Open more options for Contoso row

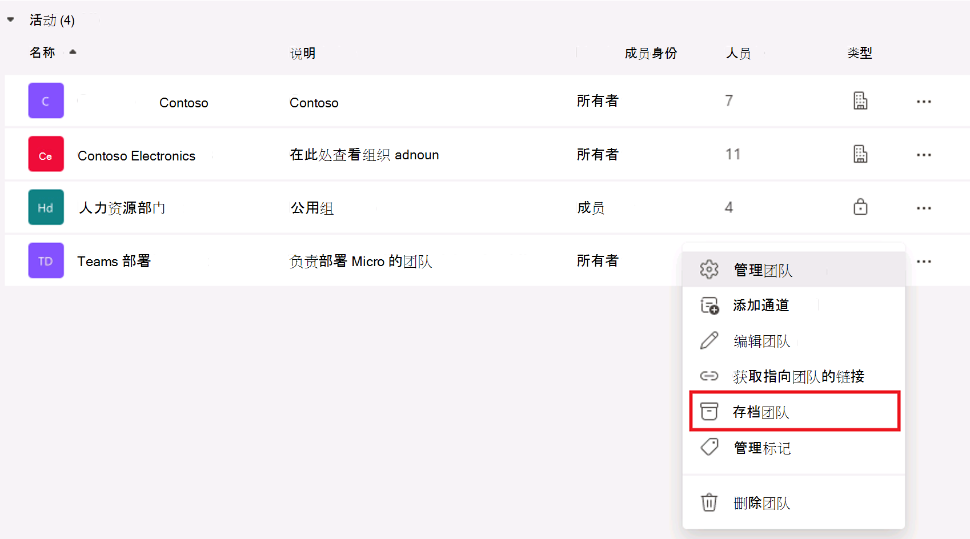(x=924, y=102)
